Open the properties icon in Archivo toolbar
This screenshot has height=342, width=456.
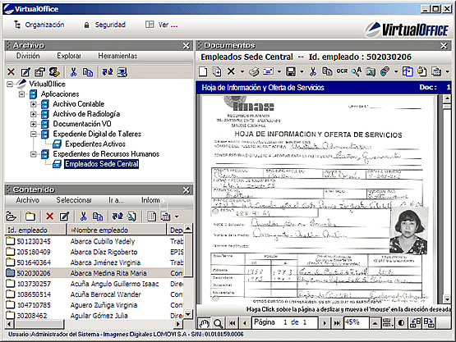point(39,71)
